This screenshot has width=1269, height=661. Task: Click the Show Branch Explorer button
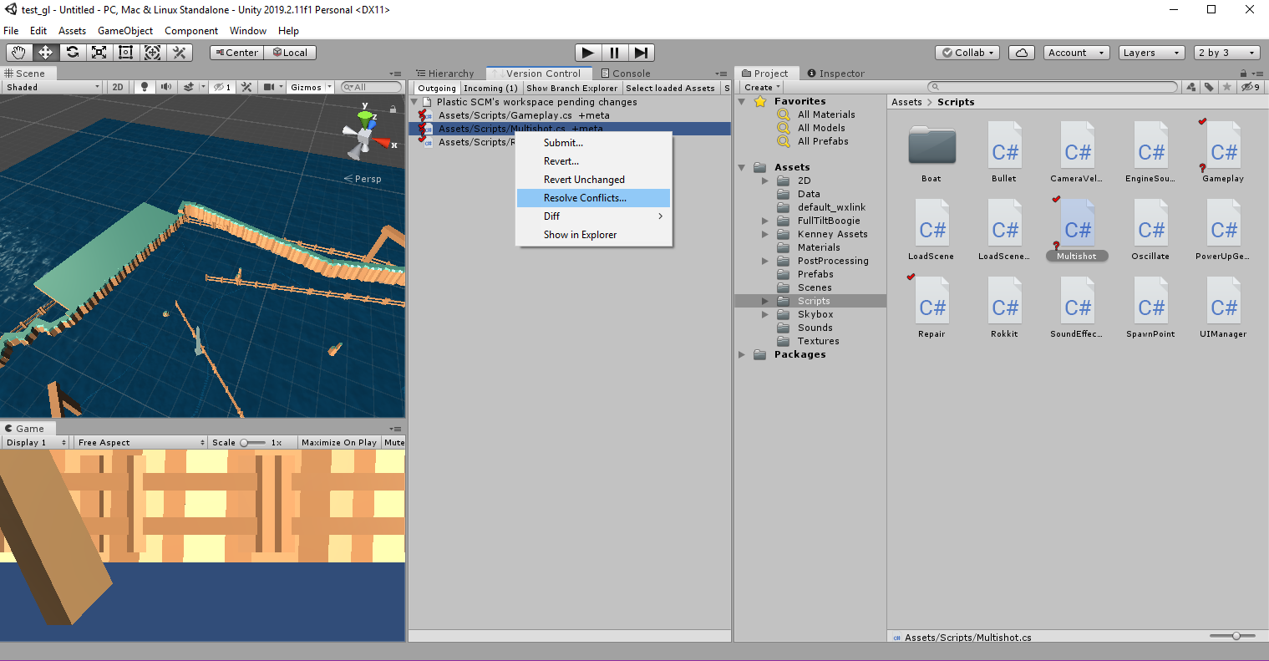[571, 88]
